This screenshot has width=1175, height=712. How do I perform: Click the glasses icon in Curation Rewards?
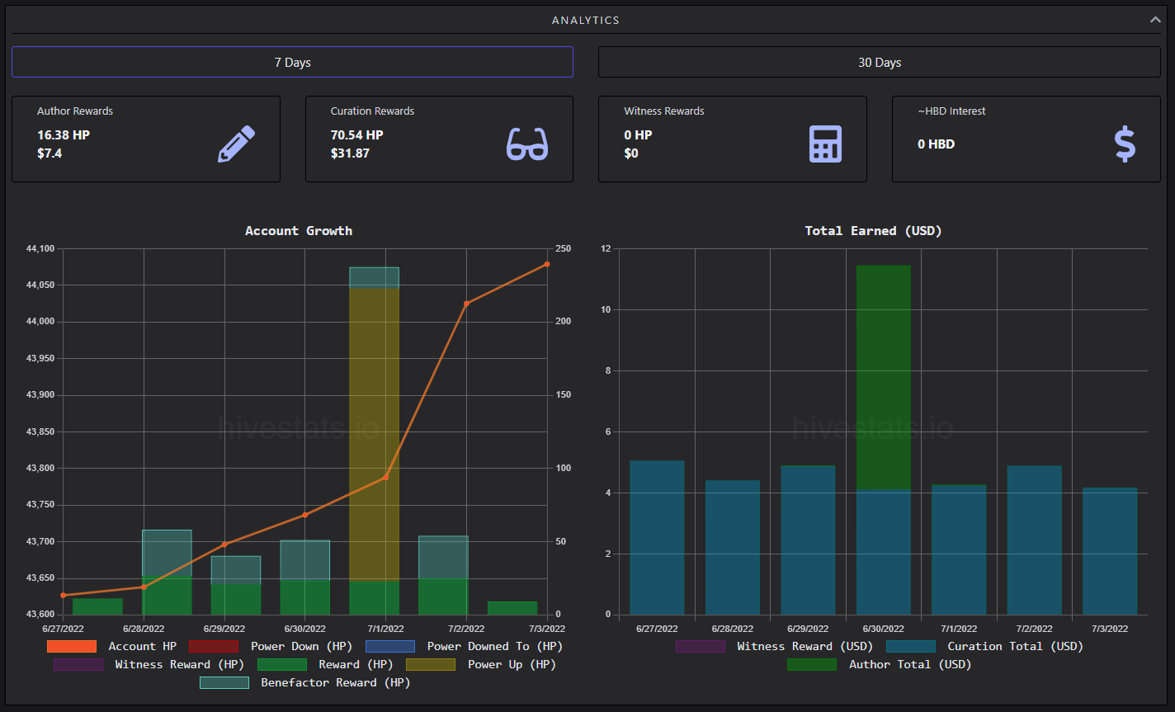click(x=527, y=144)
